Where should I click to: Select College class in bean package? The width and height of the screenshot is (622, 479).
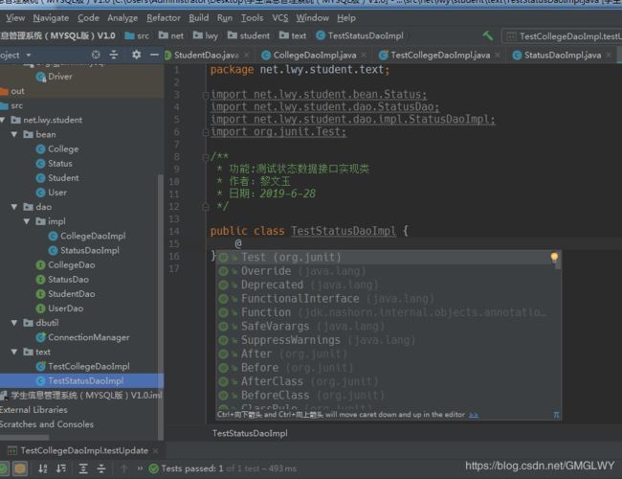point(57,148)
